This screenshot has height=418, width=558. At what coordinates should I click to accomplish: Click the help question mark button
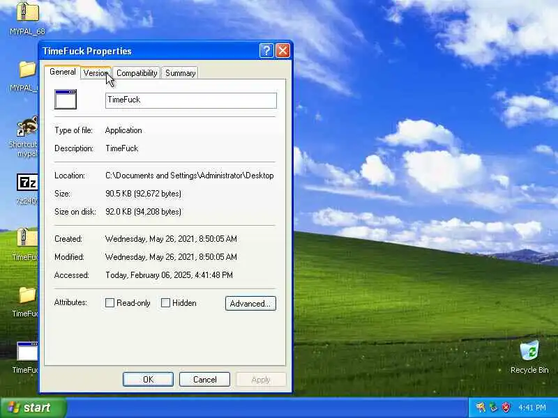(x=266, y=50)
